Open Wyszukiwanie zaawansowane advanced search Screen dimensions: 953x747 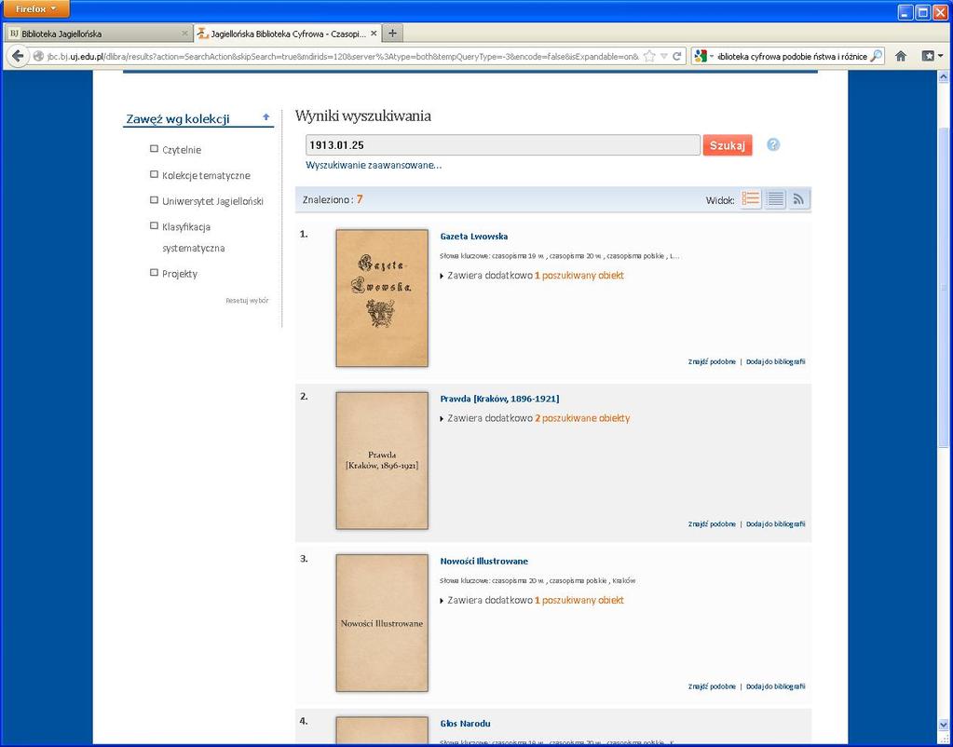coord(374,165)
